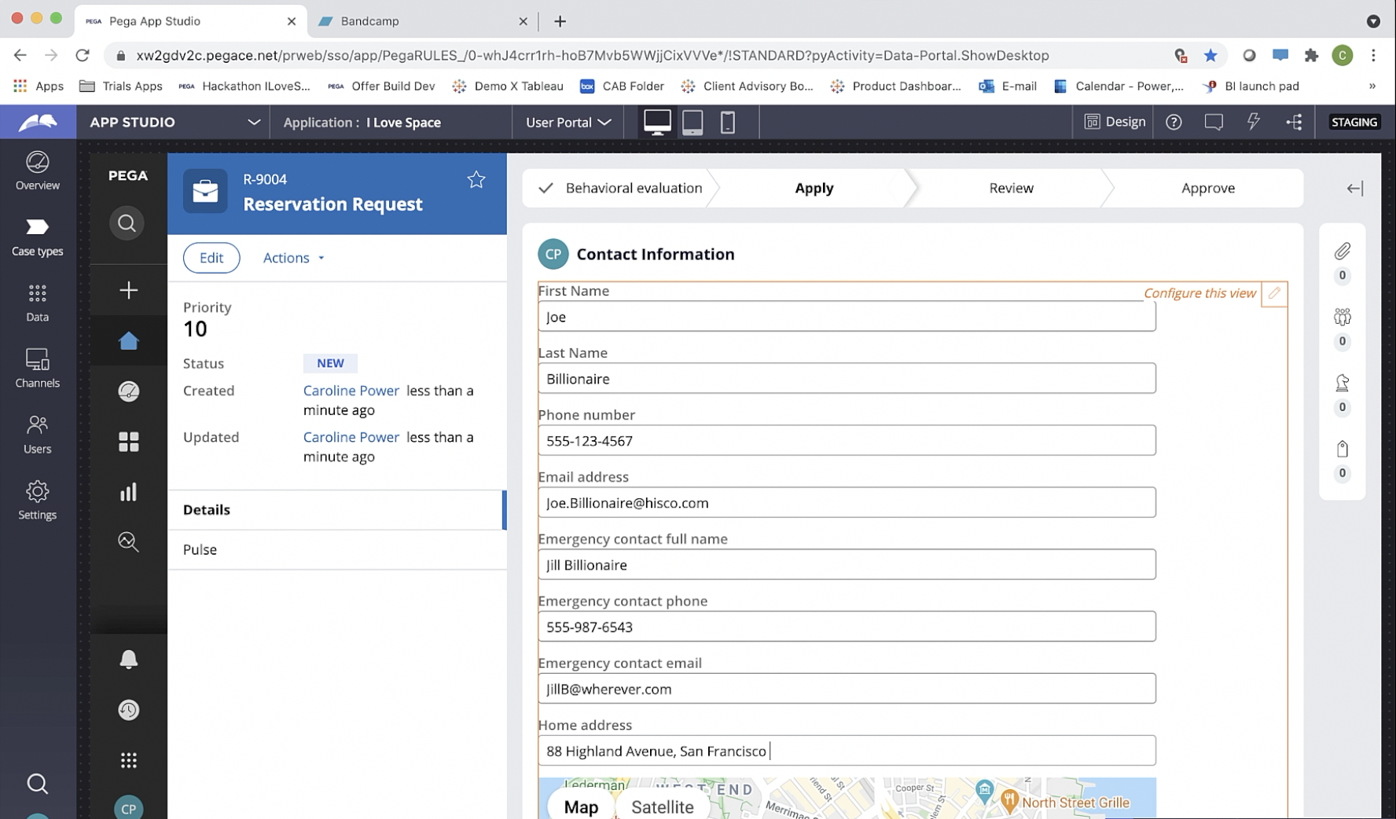
Task: Open the comment feedback icon in header
Action: (1214, 122)
